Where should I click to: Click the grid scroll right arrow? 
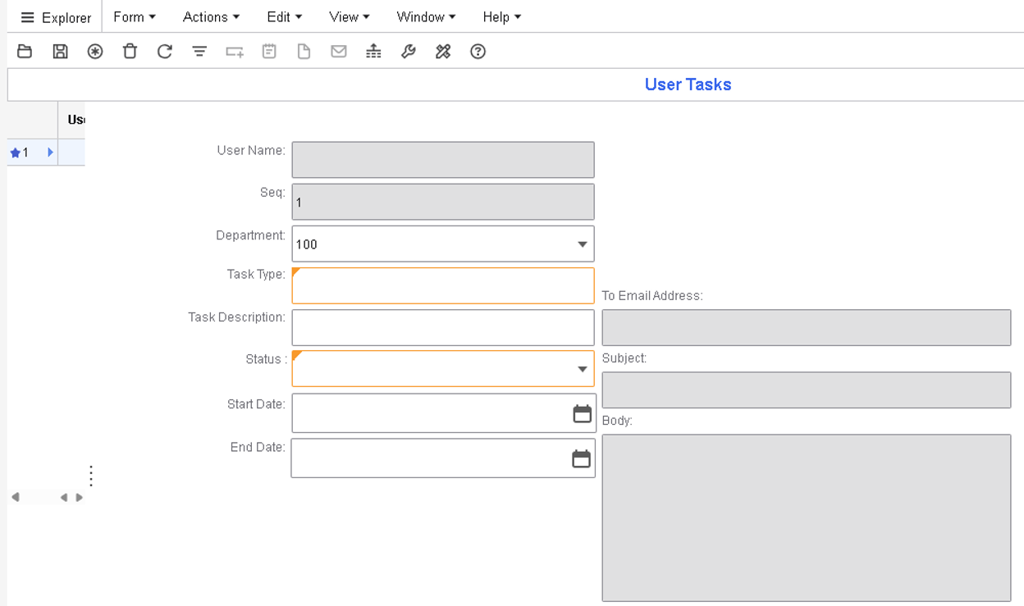80,498
